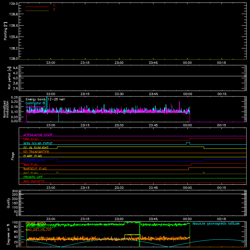This screenshot has width=250, height=250.
Task: Click the second AAZ_FLAG pulse near 00:07
Action: [204, 173]
